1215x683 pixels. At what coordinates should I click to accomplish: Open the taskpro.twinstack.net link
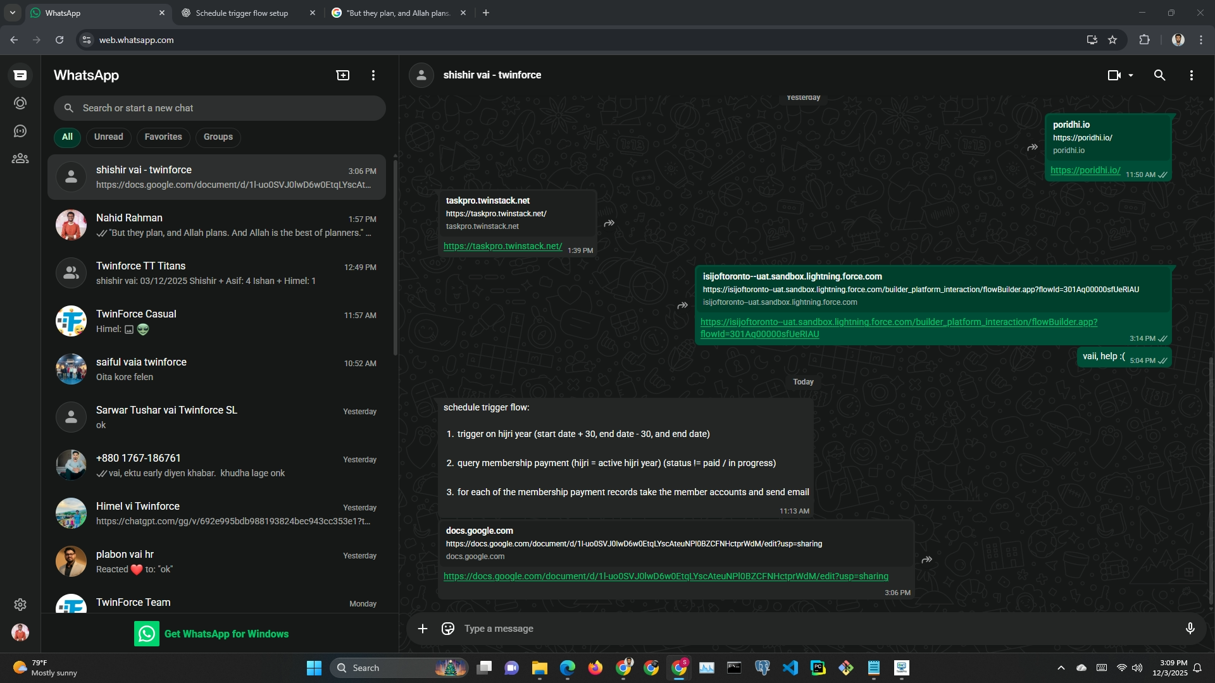[x=502, y=247]
